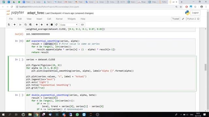Open the Code cell type dropdown

coord(69,25)
